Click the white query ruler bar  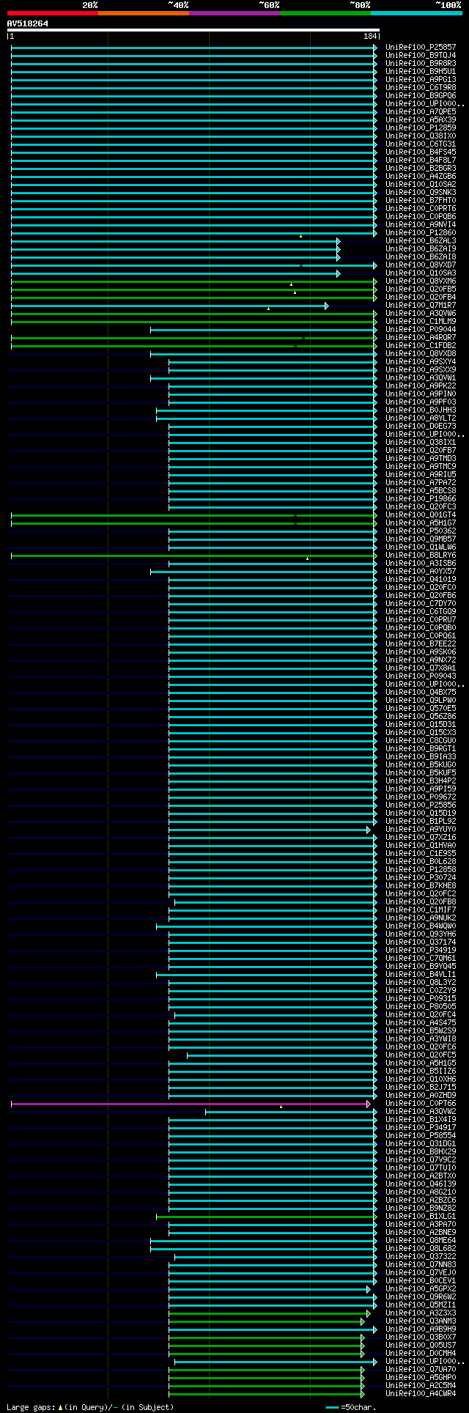(193, 30)
